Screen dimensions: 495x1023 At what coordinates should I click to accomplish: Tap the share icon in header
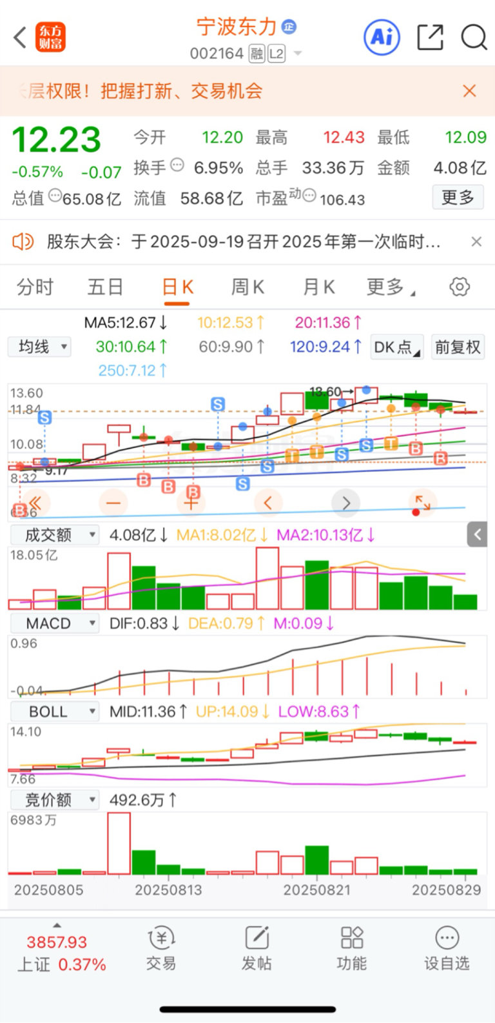[430, 37]
